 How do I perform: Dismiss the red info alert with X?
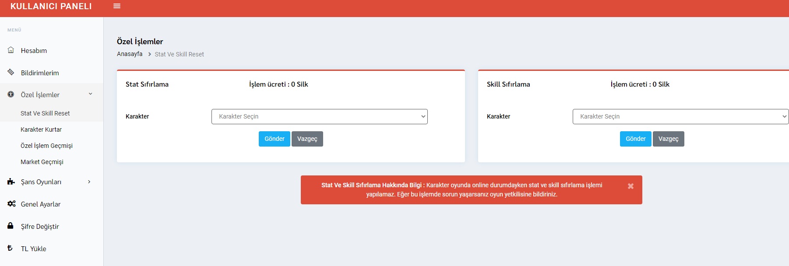[630, 186]
